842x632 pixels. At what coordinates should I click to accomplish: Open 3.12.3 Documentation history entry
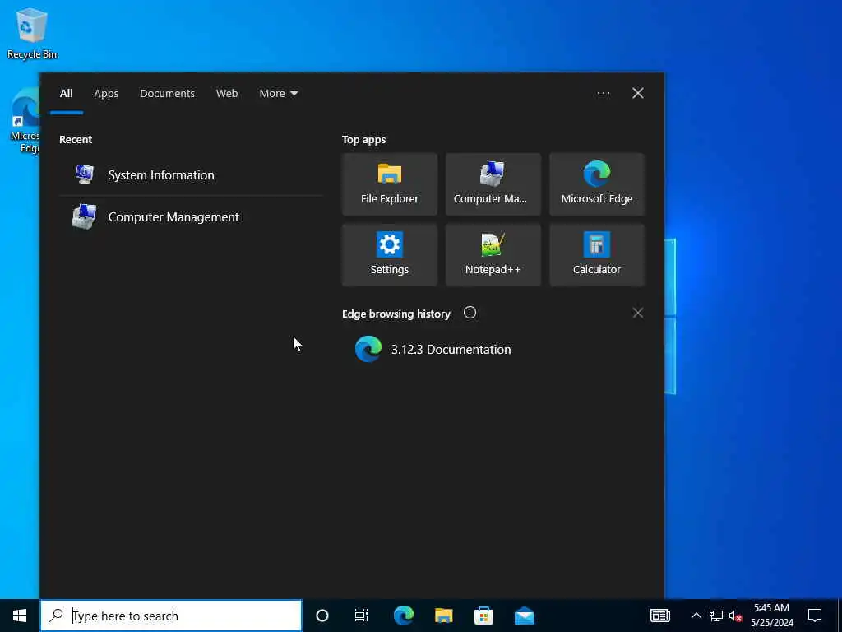coord(493,349)
